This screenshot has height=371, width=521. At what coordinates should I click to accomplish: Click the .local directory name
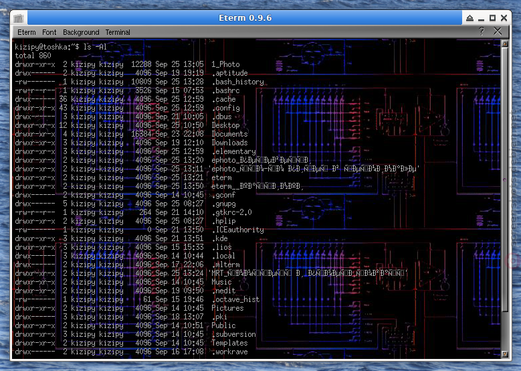coord(223,256)
